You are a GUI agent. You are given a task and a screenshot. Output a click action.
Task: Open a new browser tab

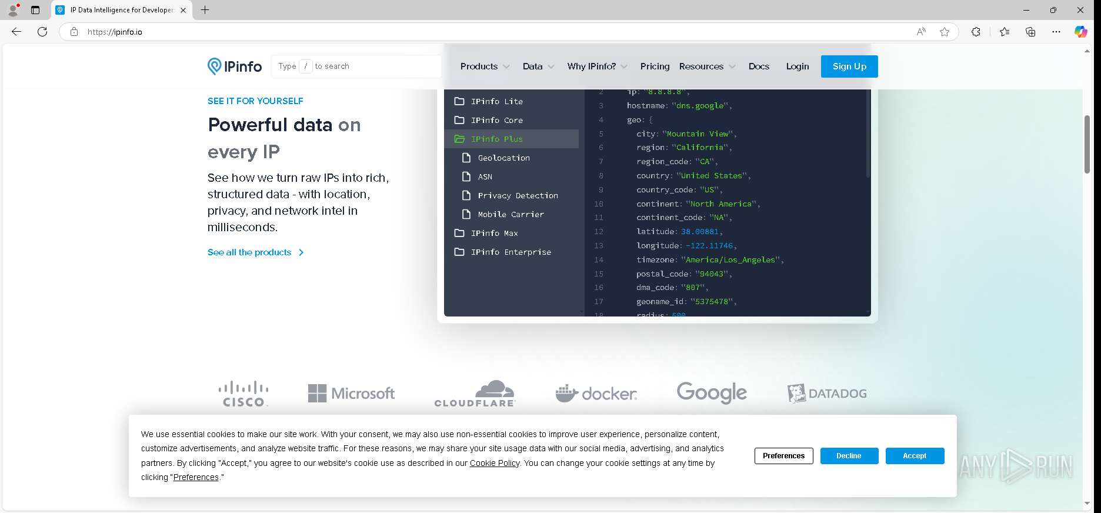(x=205, y=10)
